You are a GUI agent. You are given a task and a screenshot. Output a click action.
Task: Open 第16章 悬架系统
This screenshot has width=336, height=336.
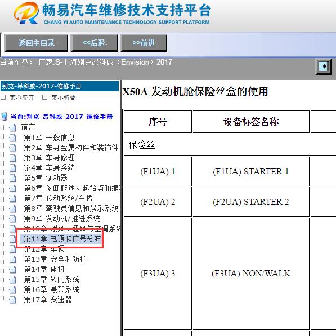coord(51,289)
